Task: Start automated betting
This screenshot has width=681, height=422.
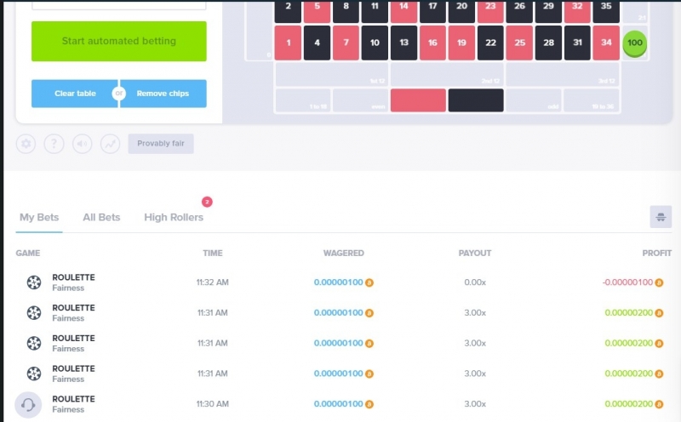Action: coord(119,41)
